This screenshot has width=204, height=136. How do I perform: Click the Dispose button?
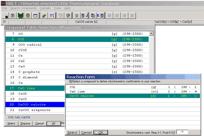[x=25, y=123]
